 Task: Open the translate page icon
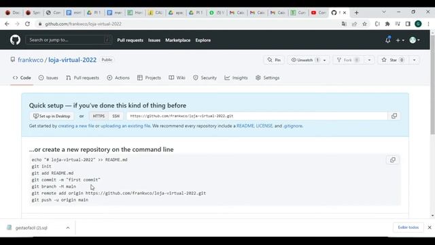[x=344, y=24]
